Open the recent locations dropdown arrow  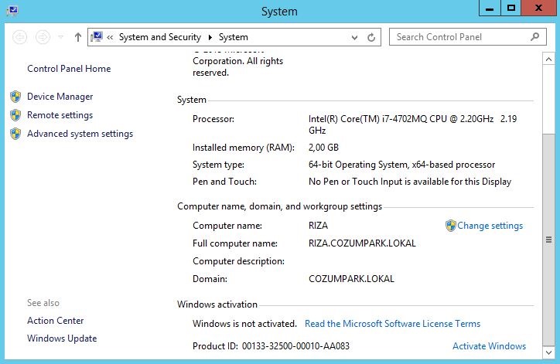click(60, 37)
